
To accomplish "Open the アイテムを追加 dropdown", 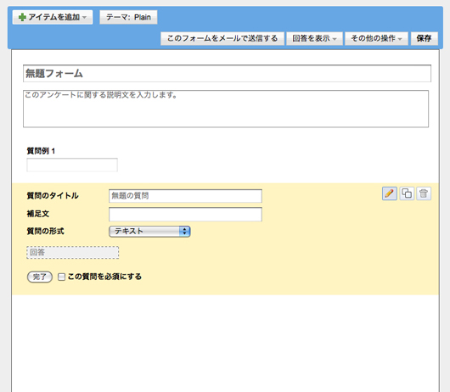I will [x=53, y=17].
